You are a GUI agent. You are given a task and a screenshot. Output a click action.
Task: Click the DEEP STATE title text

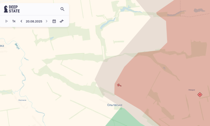14,9
